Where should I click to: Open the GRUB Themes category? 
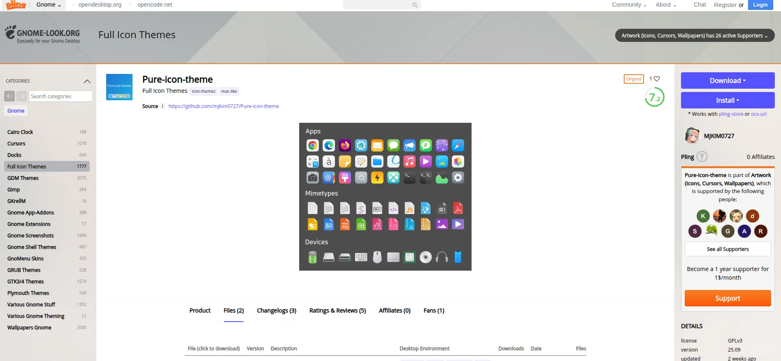pos(47,270)
